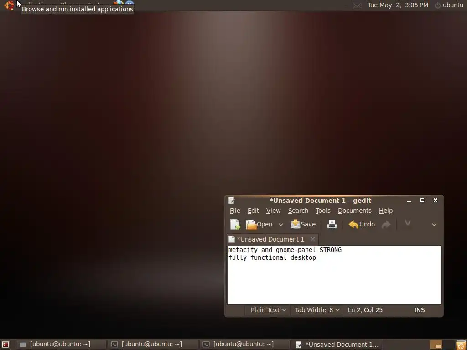
Task: Undo the last edit in gedit
Action: tap(362, 224)
